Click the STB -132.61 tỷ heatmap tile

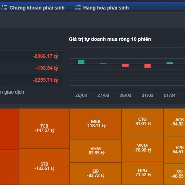(44, 167)
